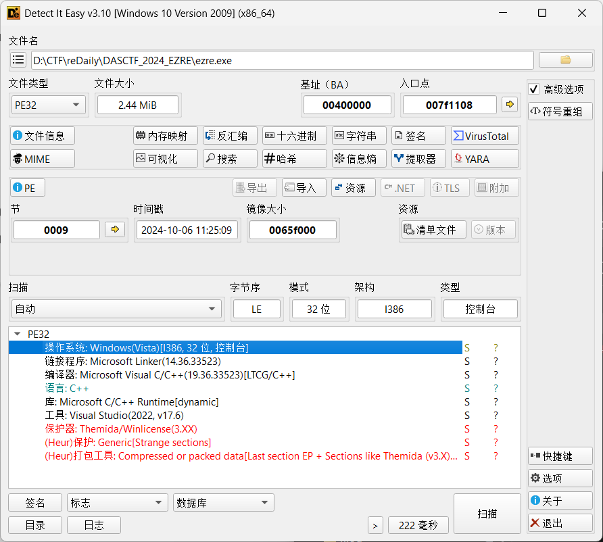The width and height of the screenshot is (603, 542).
Task: Toggle 高级选项 advanced options checkbox
Action: coord(534,89)
